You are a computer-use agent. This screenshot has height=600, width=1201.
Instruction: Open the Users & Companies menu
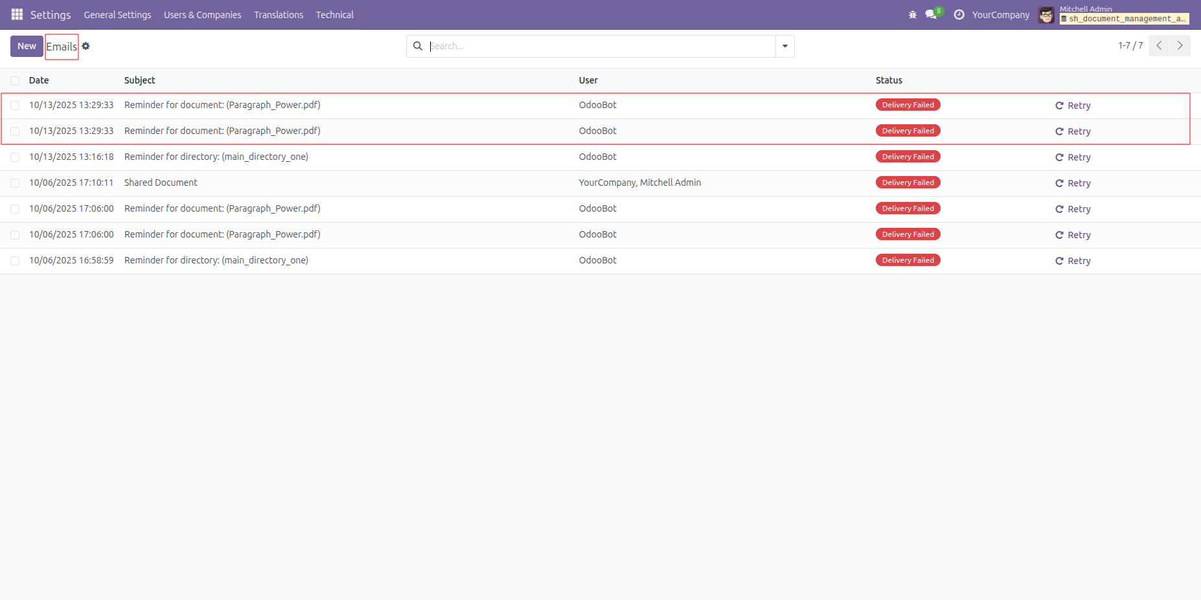point(202,15)
